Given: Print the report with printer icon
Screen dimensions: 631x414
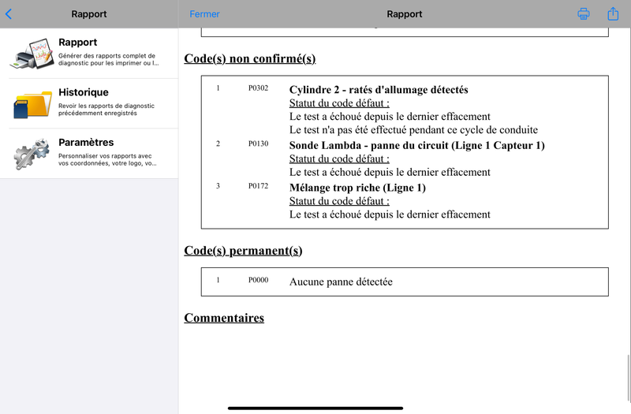Looking at the screenshot, I should pyautogui.click(x=584, y=13).
